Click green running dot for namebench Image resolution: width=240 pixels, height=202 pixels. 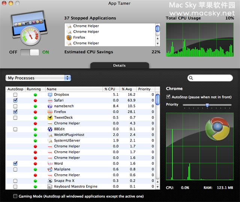click(x=35, y=106)
